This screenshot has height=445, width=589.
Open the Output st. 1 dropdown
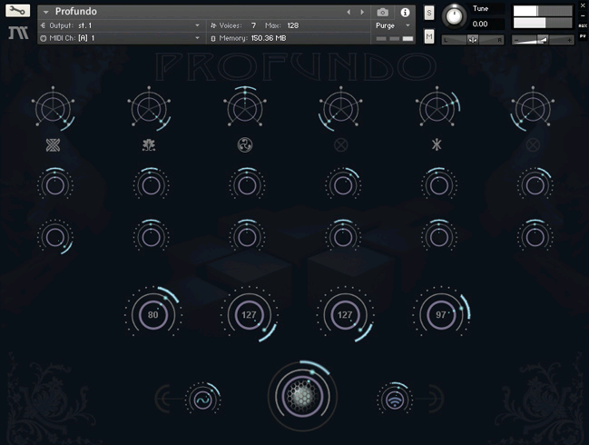[x=121, y=25]
